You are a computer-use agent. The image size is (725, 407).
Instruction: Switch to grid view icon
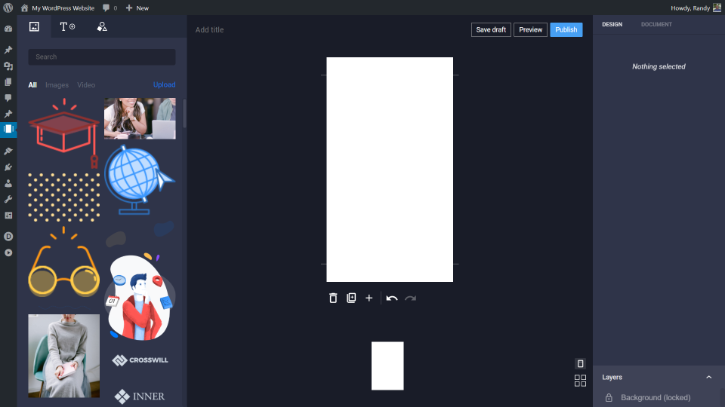580,381
